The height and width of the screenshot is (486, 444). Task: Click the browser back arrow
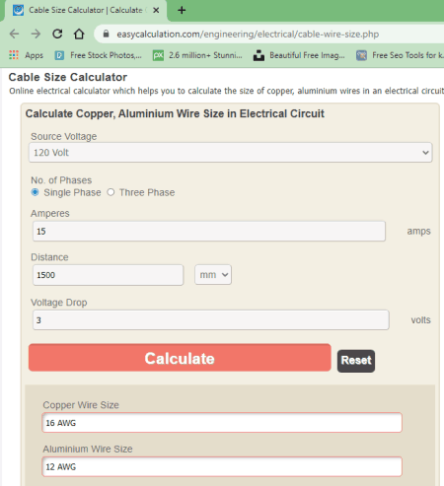point(14,34)
